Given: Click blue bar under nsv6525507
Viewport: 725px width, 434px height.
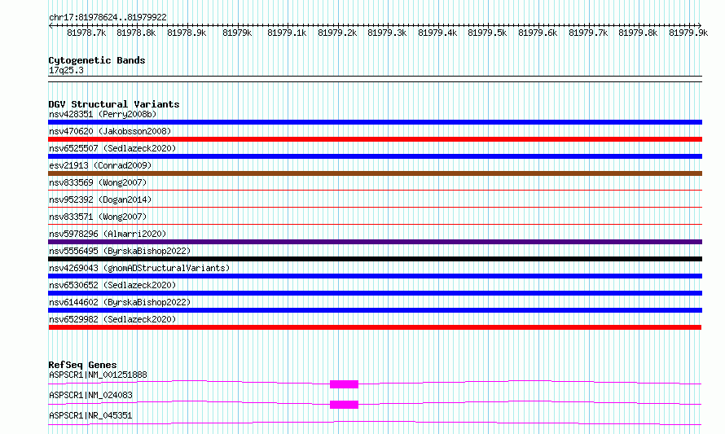Looking at the screenshot, I should [x=375, y=156].
